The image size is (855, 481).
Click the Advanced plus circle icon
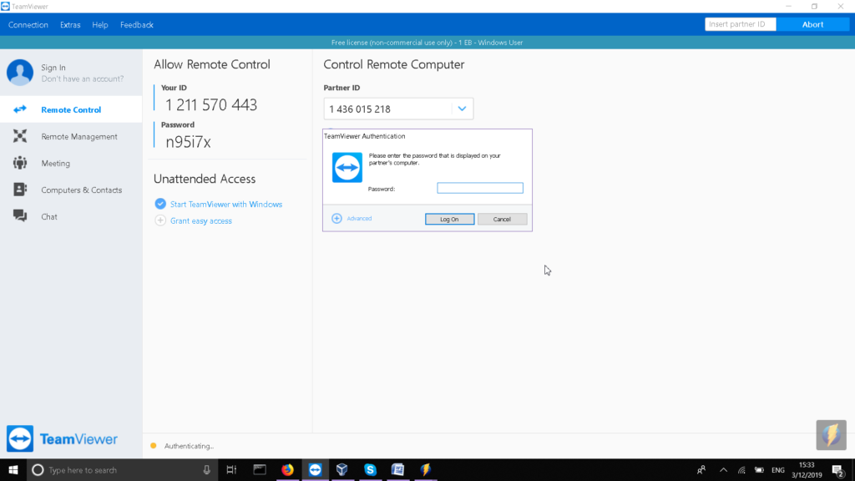337,218
